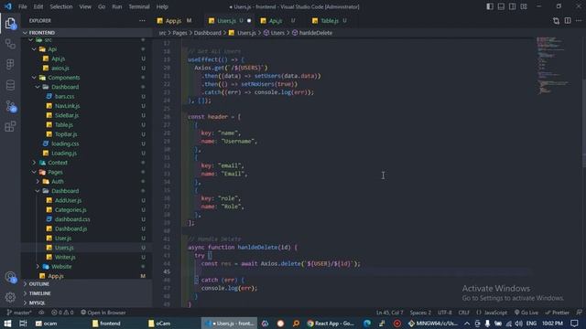This screenshot has height=329, width=586.
Task: Open the Selection menu
Action: (x=61, y=6)
